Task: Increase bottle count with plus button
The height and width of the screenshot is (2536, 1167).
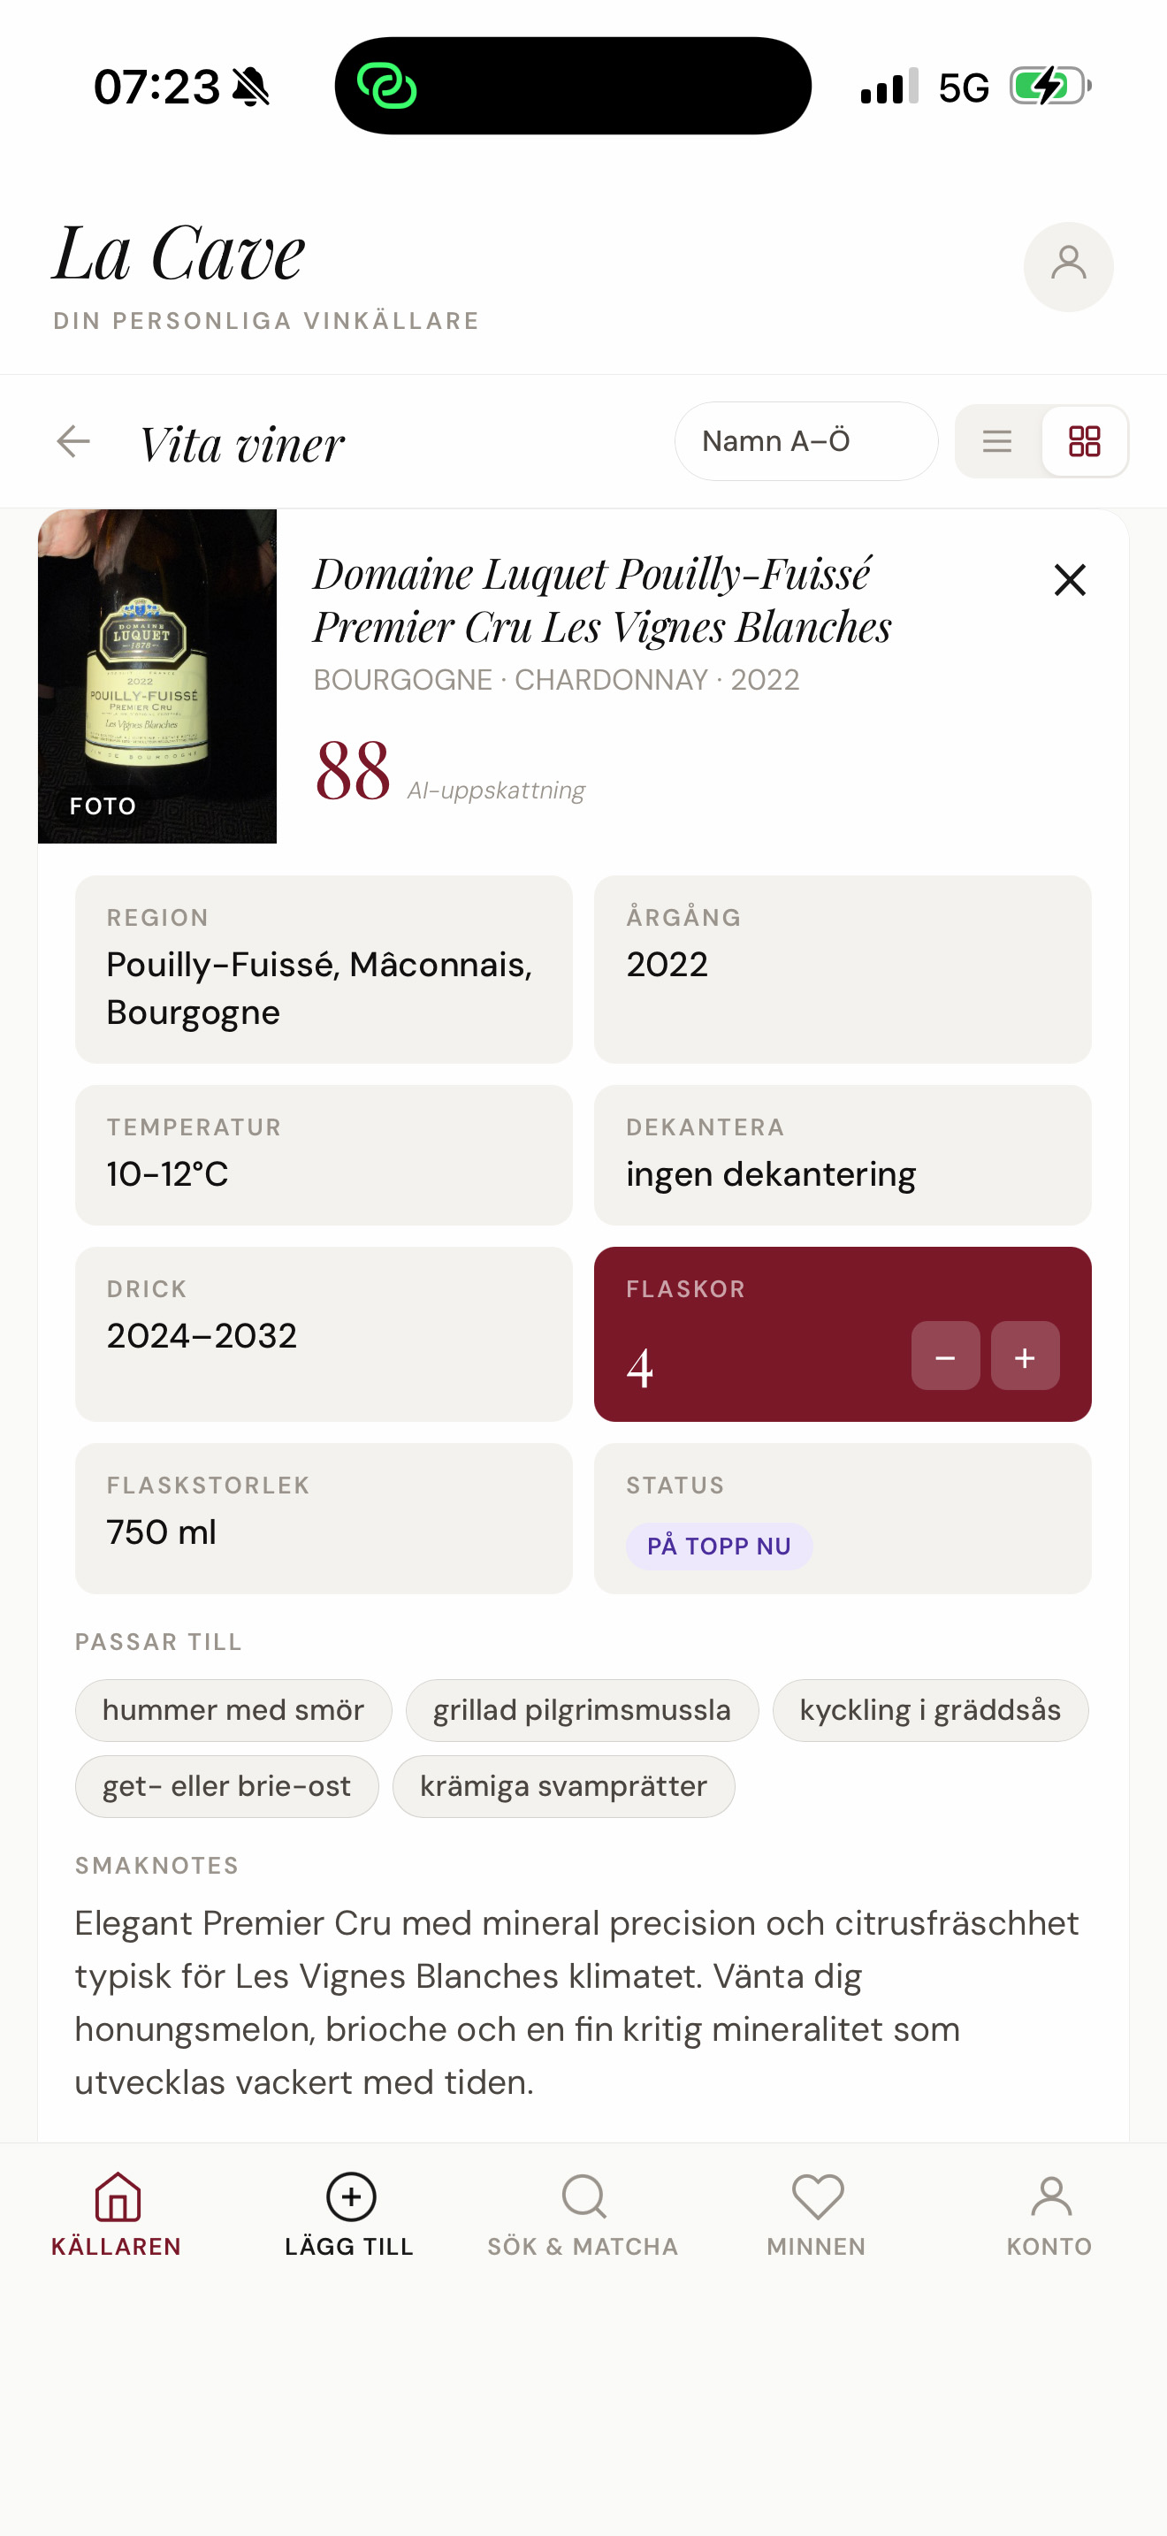Action: point(1025,1356)
